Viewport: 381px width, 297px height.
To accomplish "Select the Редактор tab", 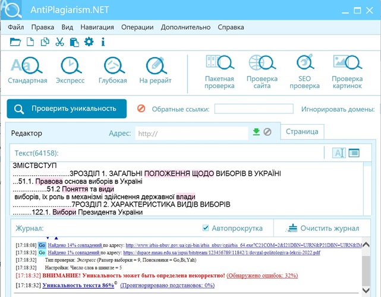I will tap(27, 133).
